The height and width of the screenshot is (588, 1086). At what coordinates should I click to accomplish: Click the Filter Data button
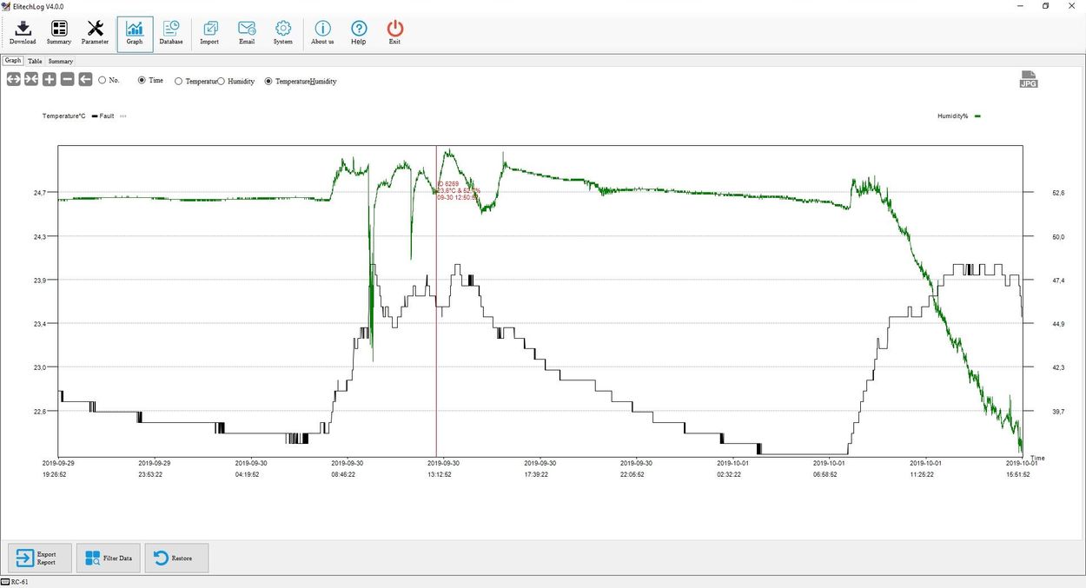pos(108,558)
